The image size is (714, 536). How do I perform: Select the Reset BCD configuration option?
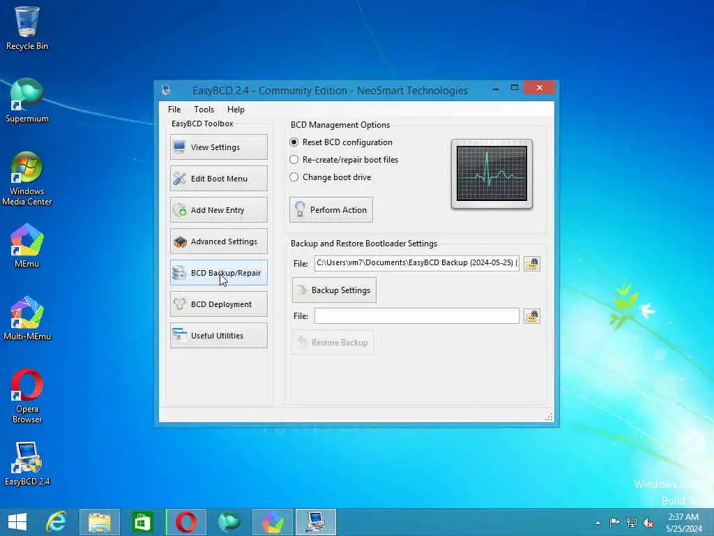[x=340, y=142]
